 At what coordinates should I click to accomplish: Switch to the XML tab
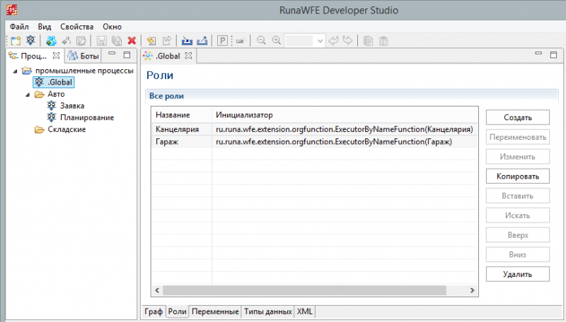click(x=305, y=311)
